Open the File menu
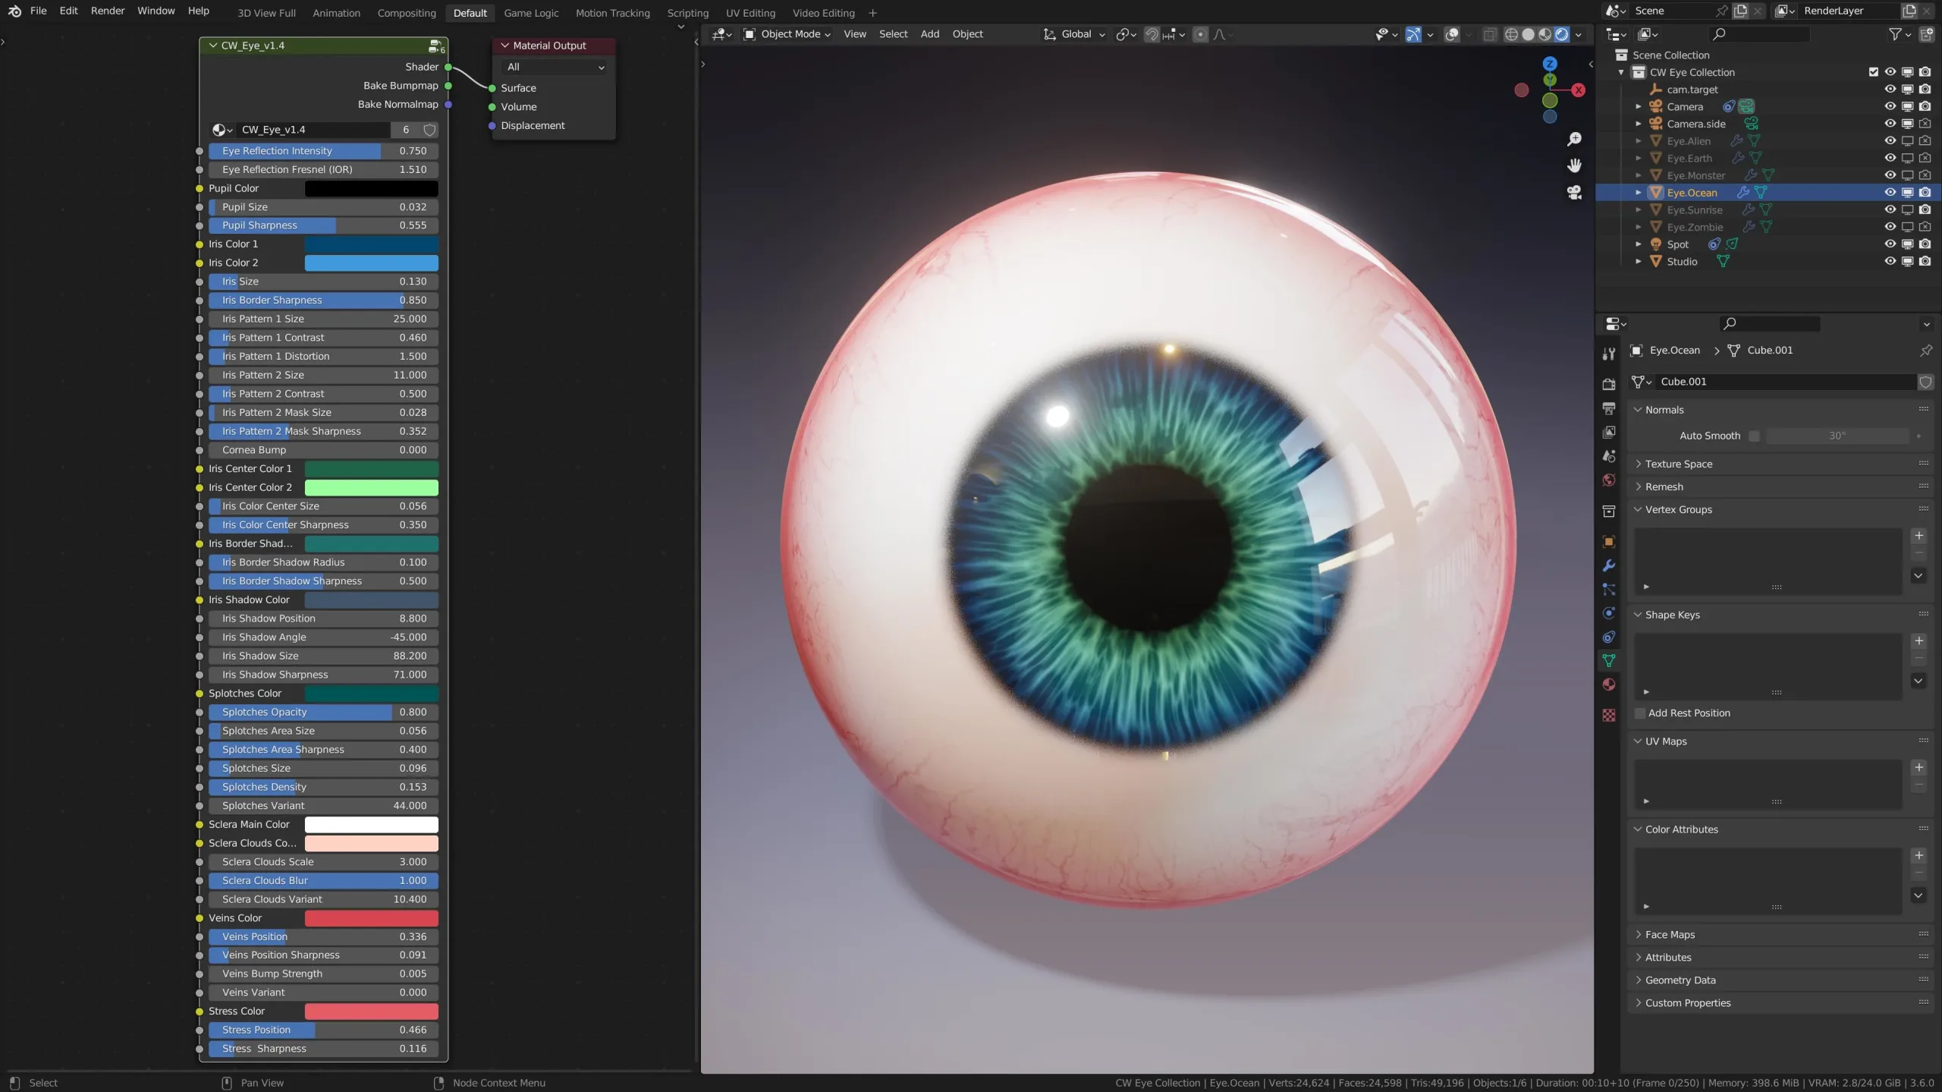 tap(38, 11)
